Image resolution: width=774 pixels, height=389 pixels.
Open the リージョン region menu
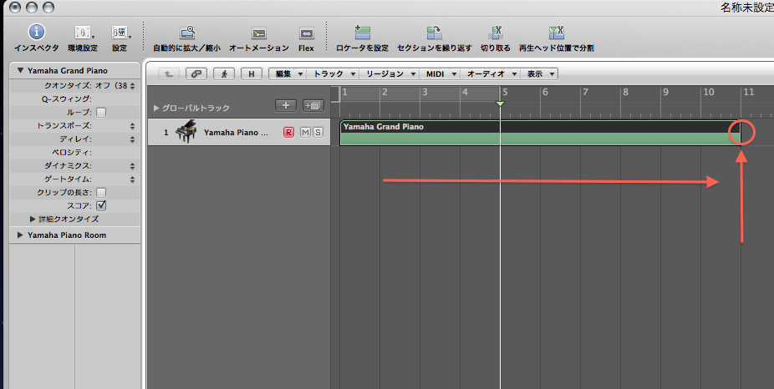[x=390, y=74]
